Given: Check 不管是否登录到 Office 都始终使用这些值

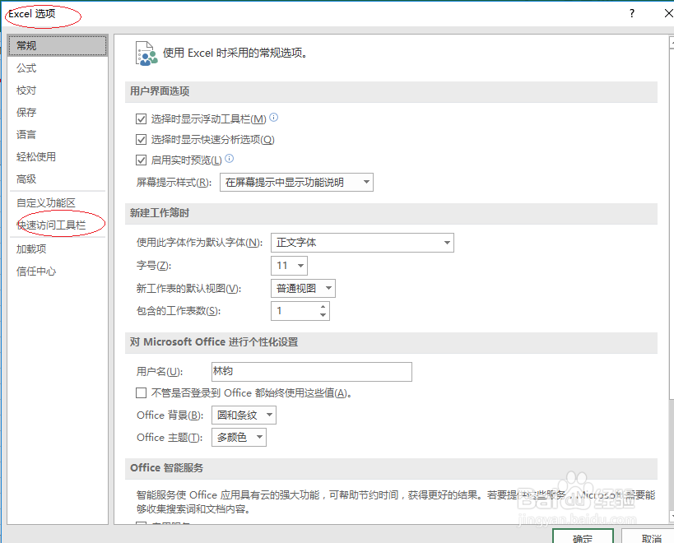Looking at the screenshot, I should tap(141, 392).
